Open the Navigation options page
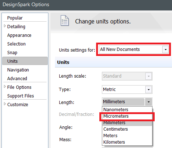Viewport: 172px width, 148px height. click(18, 70)
